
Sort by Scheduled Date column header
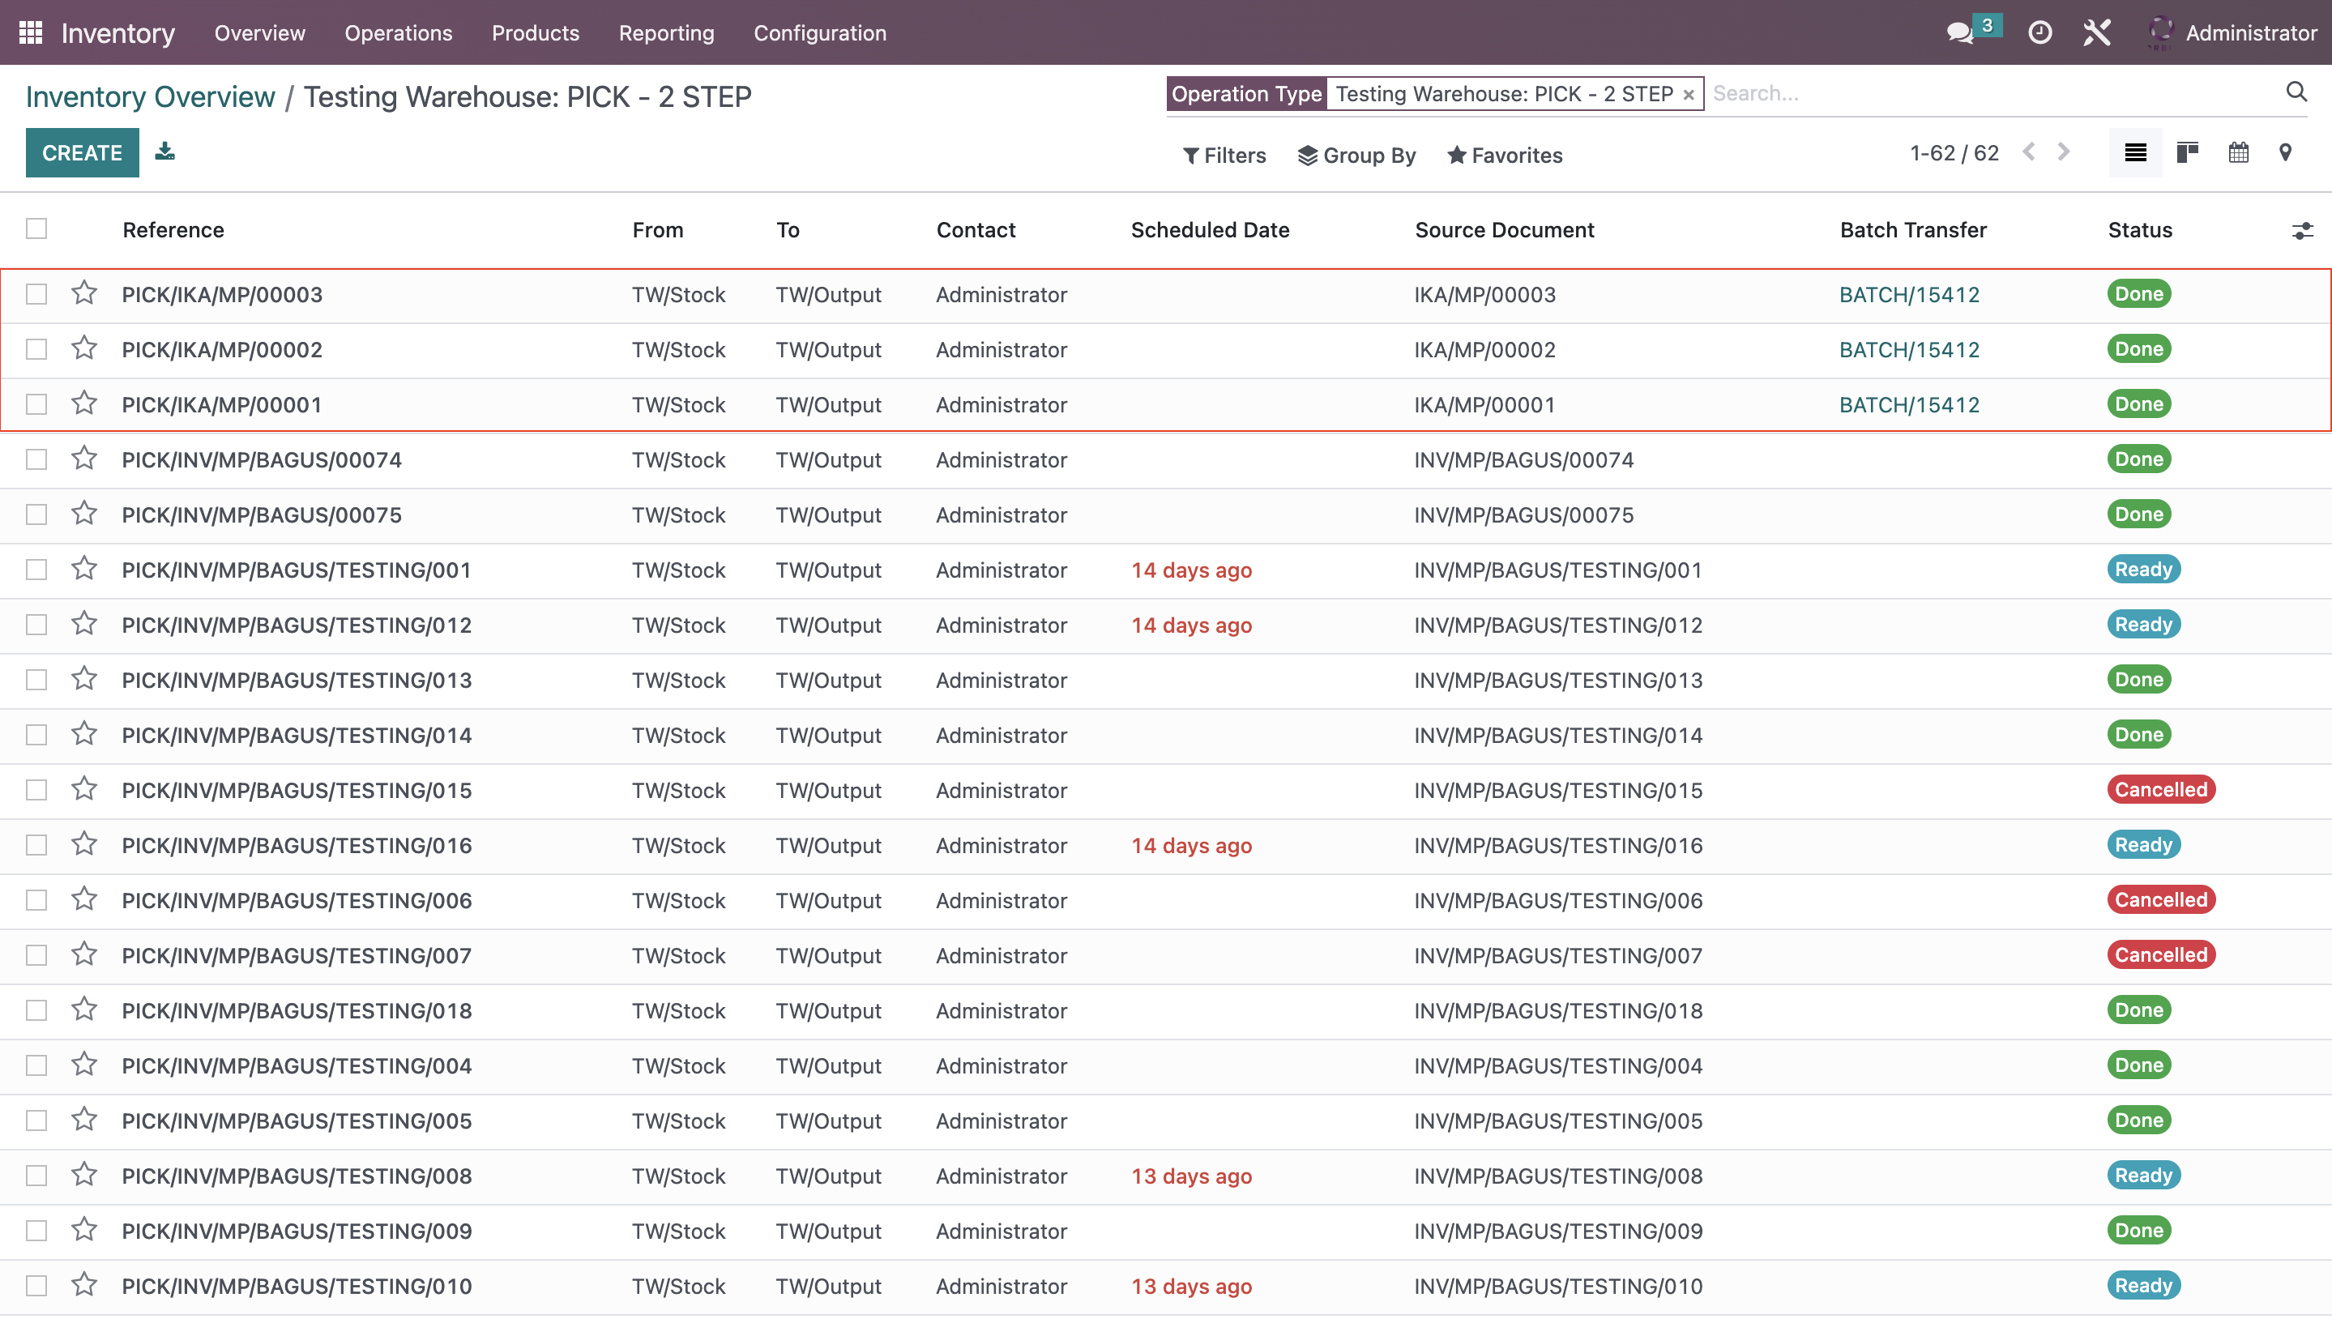click(1210, 230)
